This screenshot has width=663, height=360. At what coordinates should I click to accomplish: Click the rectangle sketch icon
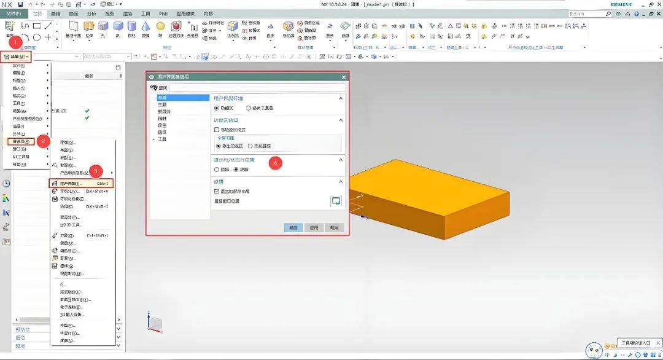click(x=37, y=25)
